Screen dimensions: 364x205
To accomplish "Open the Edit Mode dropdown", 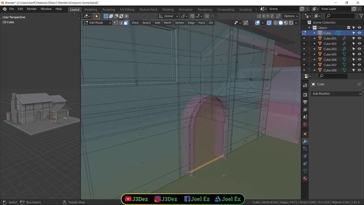I will click(x=97, y=23).
